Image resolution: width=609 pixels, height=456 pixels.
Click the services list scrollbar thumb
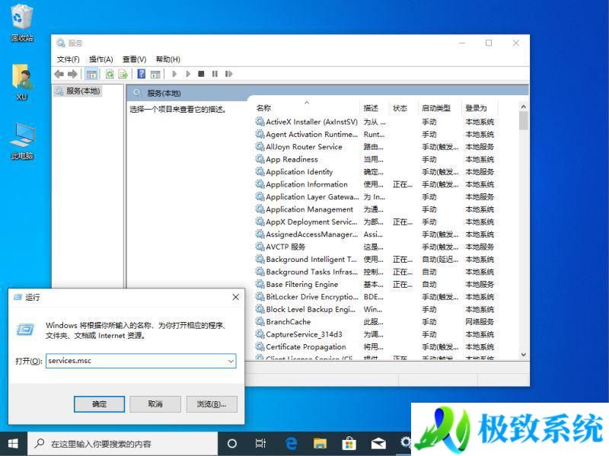(523, 120)
